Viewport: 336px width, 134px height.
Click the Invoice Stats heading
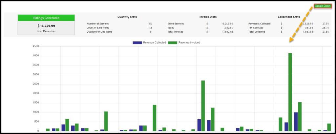click(208, 17)
